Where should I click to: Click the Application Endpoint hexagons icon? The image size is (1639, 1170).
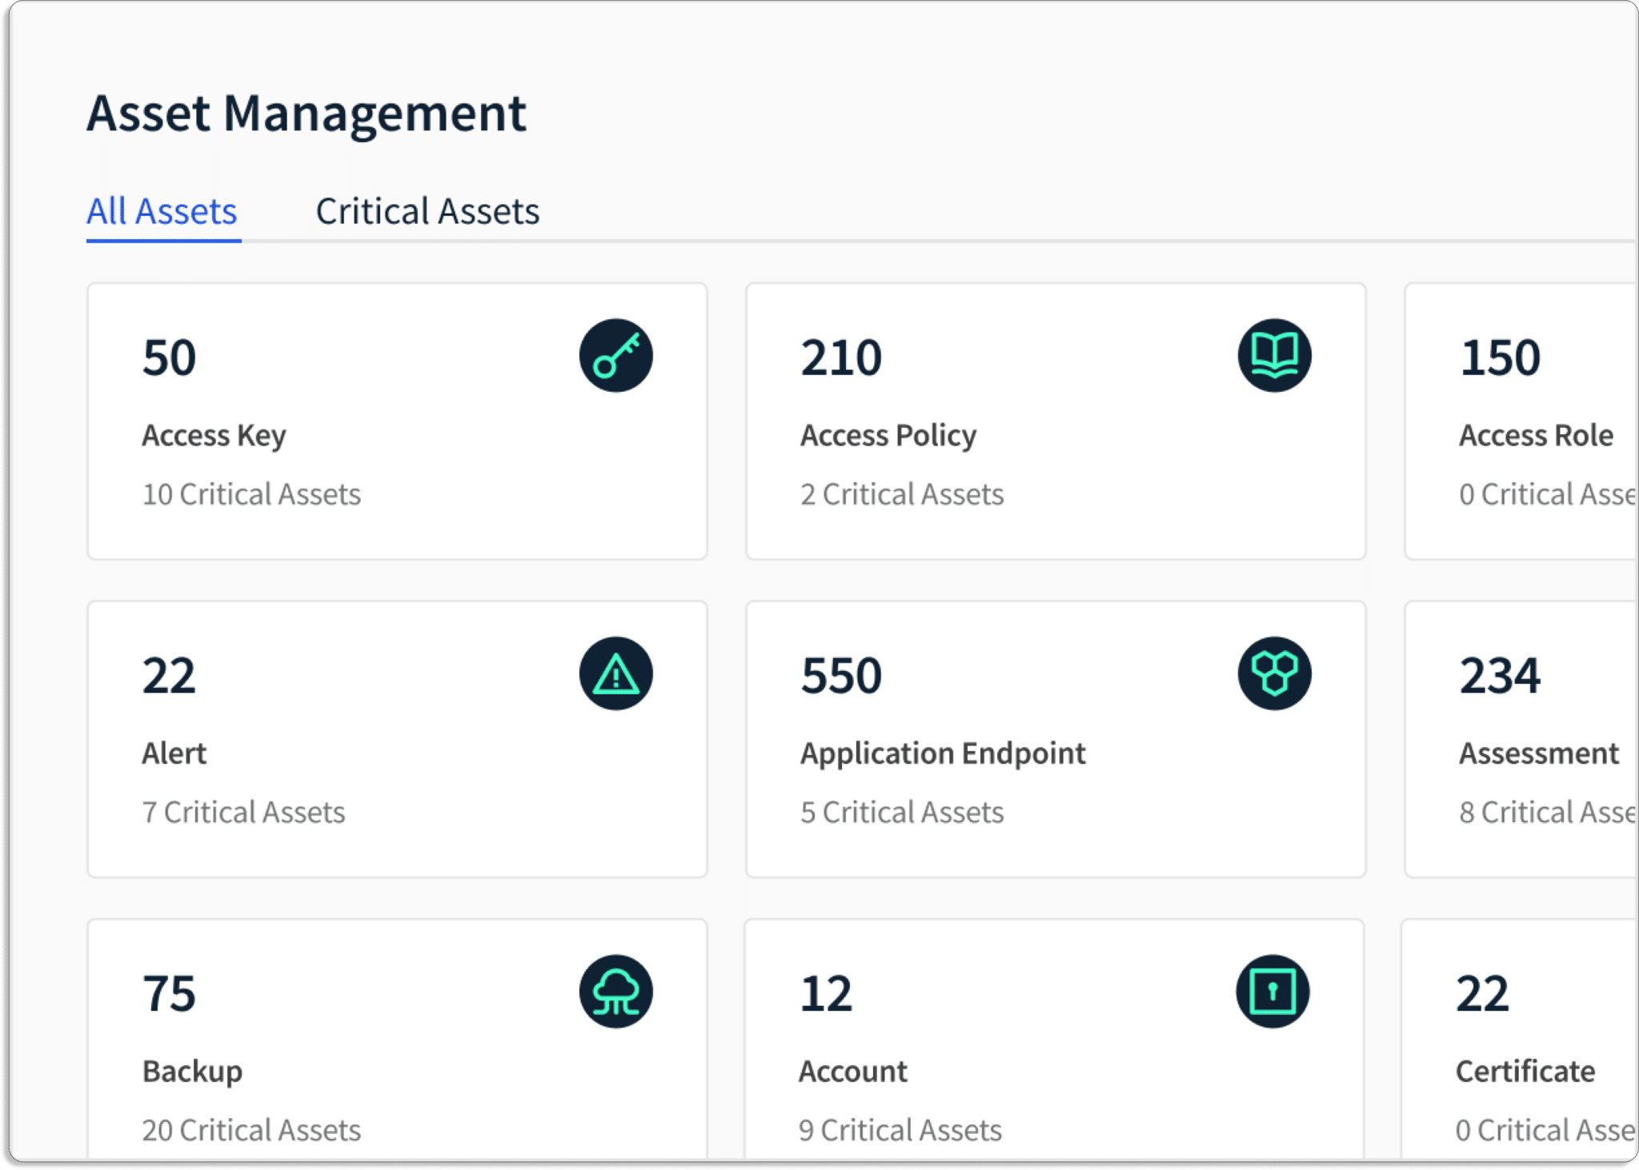click(x=1274, y=673)
